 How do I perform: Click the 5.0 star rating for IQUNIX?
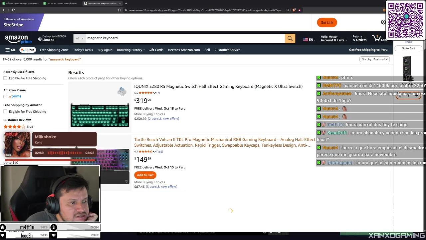click(x=145, y=93)
